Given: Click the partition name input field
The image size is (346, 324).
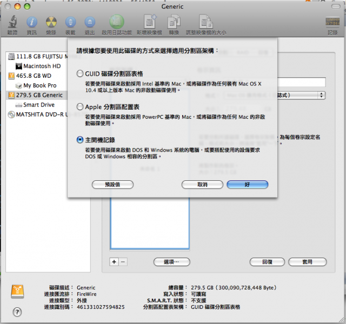Looking at the screenshot, I should tap(301, 82).
